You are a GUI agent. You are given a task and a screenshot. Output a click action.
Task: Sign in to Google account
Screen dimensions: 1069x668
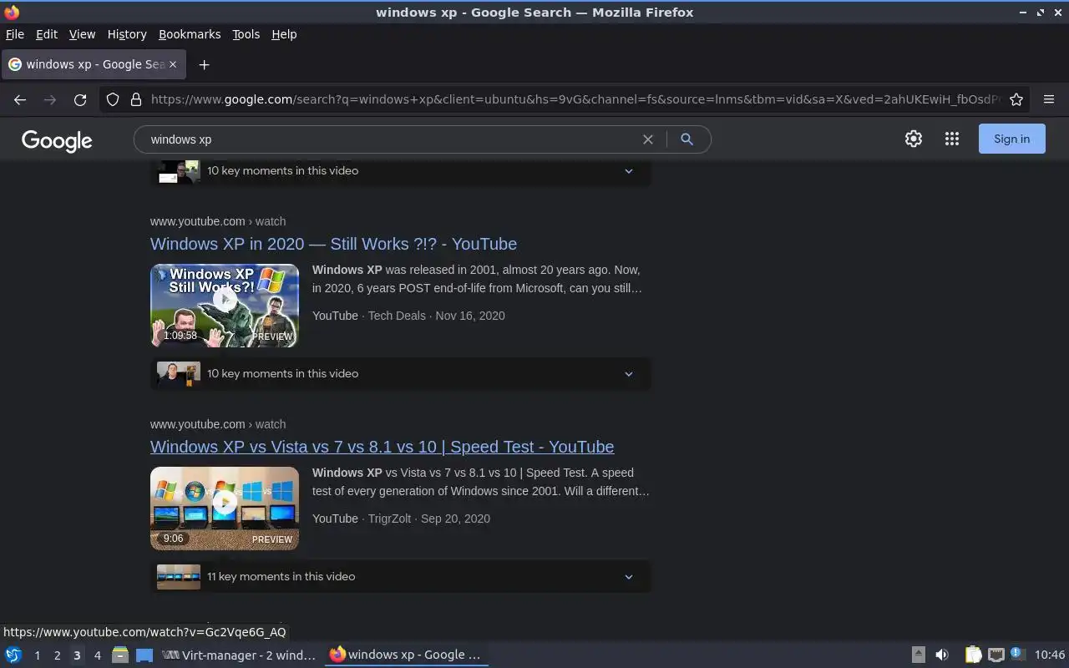click(x=1011, y=139)
